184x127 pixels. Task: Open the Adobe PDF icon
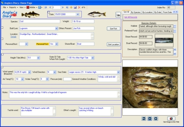(28, 7)
